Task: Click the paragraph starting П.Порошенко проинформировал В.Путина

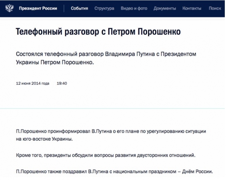Action: pos(111,135)
